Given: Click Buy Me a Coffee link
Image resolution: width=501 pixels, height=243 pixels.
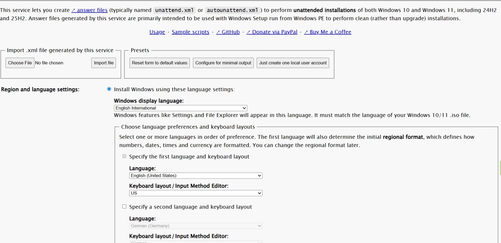Looking at the screenshot, I should 328,32.
